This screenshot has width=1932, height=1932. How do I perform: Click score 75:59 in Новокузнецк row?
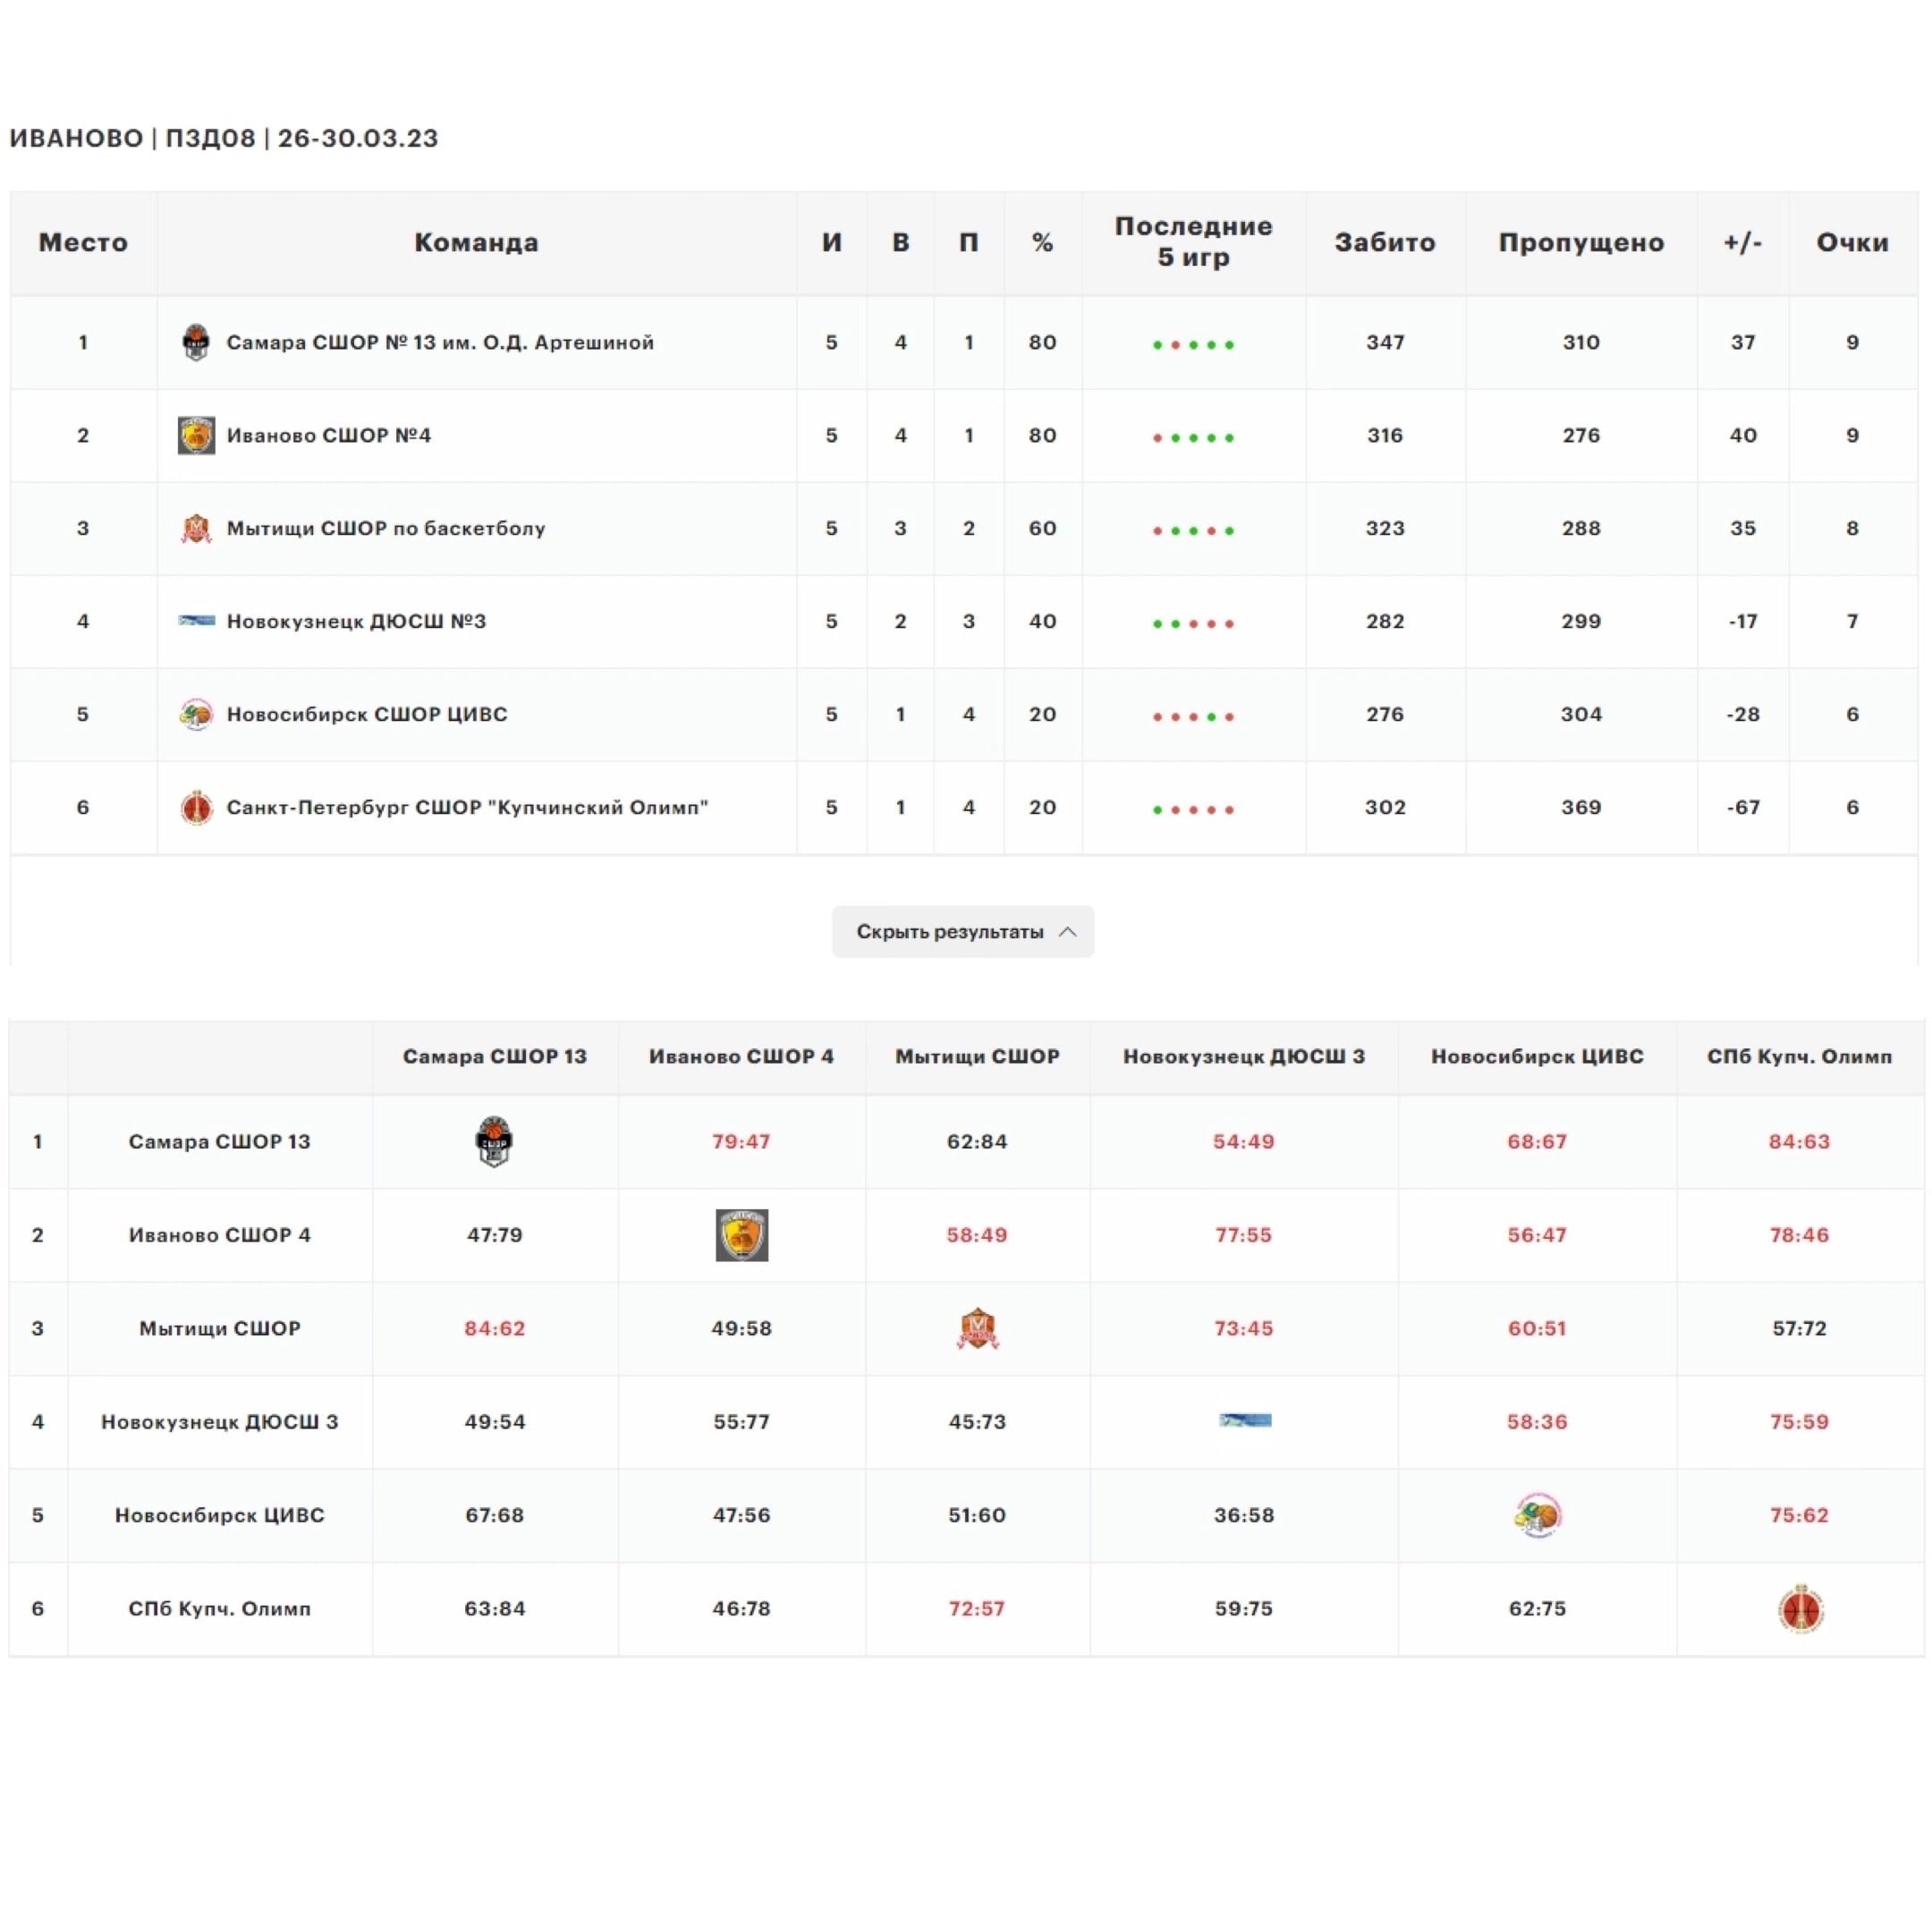point(1799,1422)
